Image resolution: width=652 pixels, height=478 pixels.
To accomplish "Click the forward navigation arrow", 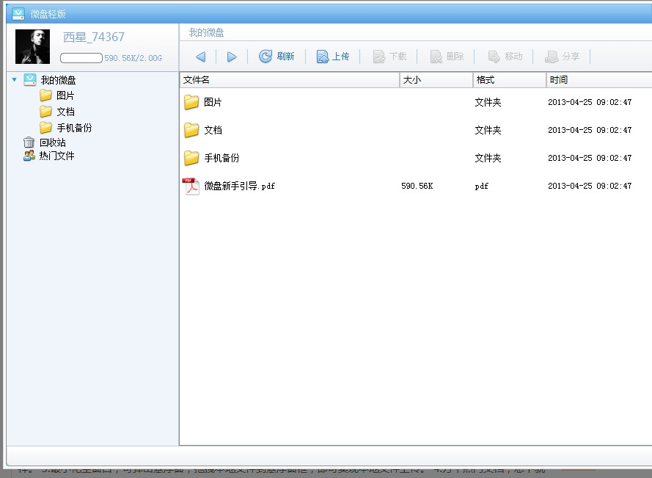I will [232, 57].
